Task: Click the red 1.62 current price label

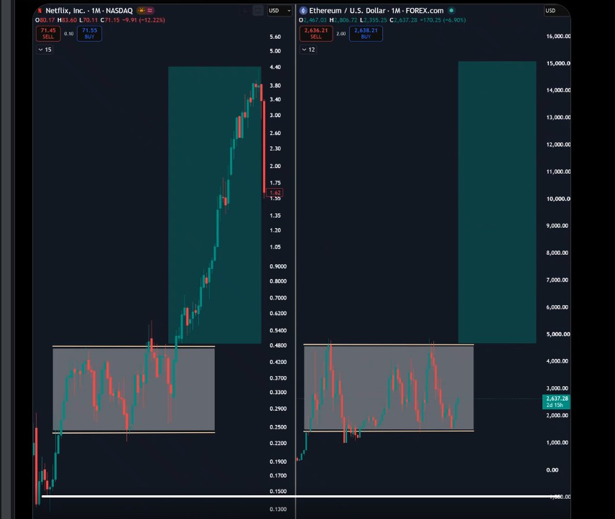Action: click(x=275, y=192)
